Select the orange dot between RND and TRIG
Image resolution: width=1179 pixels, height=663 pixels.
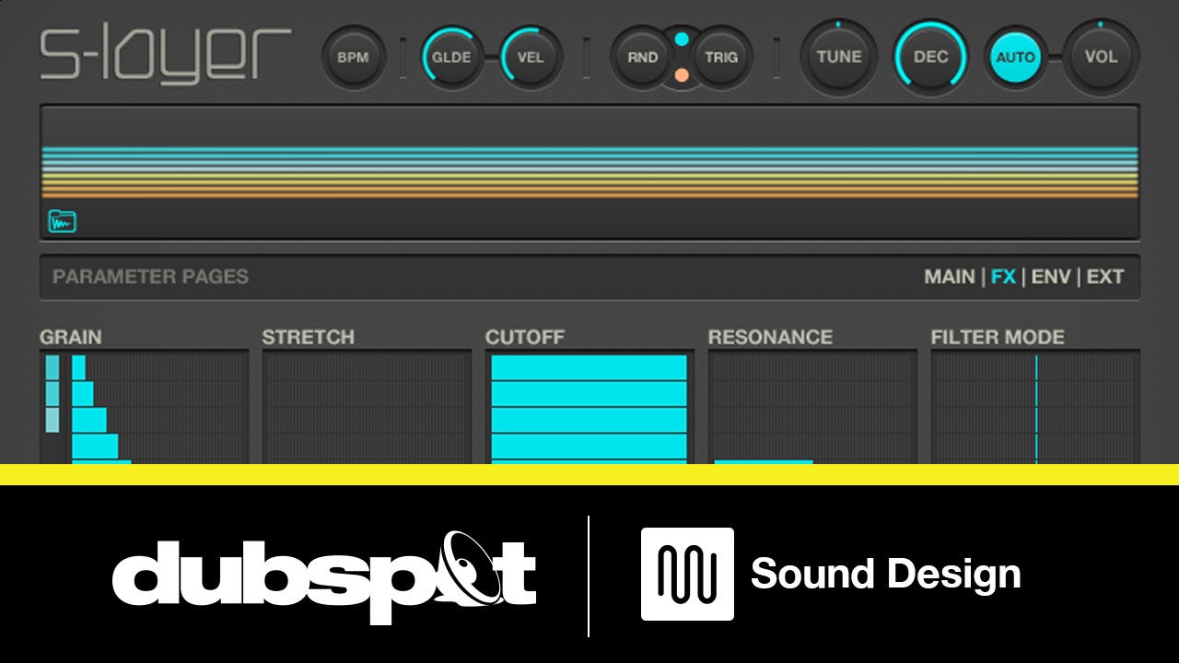(682, 76)
